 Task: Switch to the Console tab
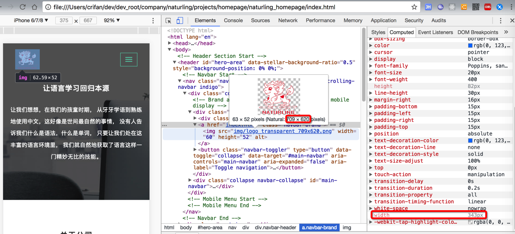click(234, 20)
